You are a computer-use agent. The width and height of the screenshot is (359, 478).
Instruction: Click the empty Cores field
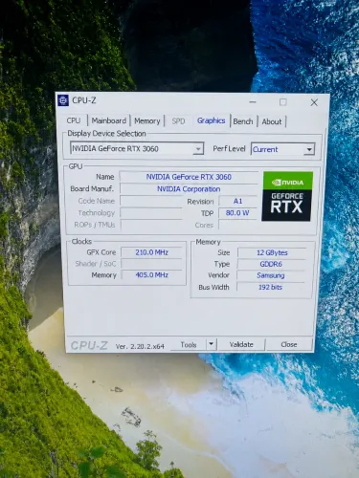click(237, 225)
